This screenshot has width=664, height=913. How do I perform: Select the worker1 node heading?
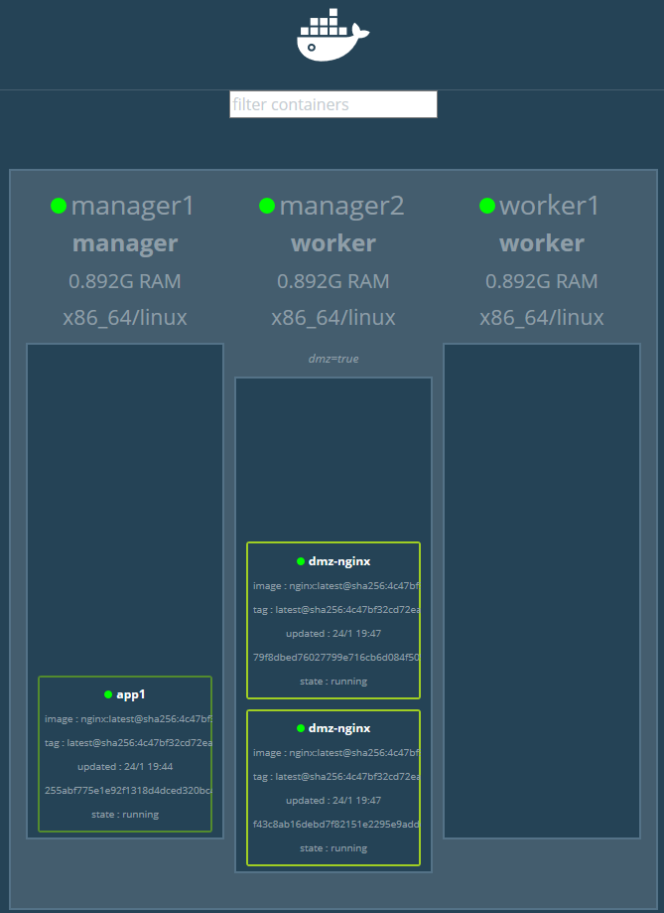[550, 206]
